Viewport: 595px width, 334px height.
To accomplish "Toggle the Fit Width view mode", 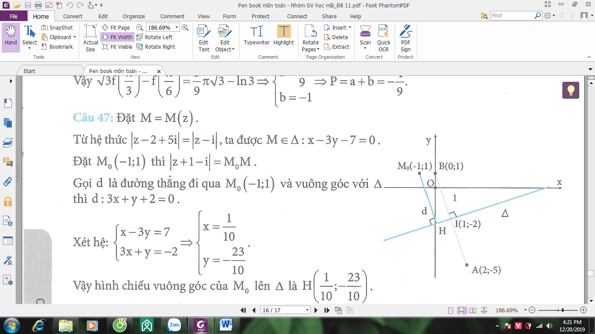I will tap(117, 37).
